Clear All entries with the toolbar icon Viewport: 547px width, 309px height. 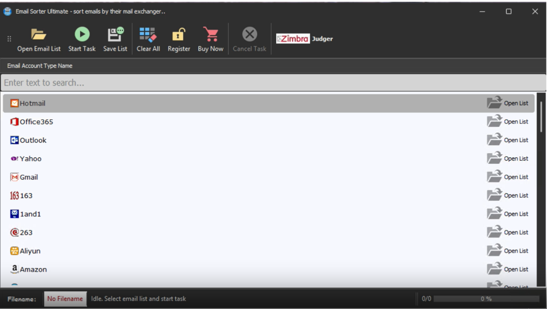coord(148,39)
